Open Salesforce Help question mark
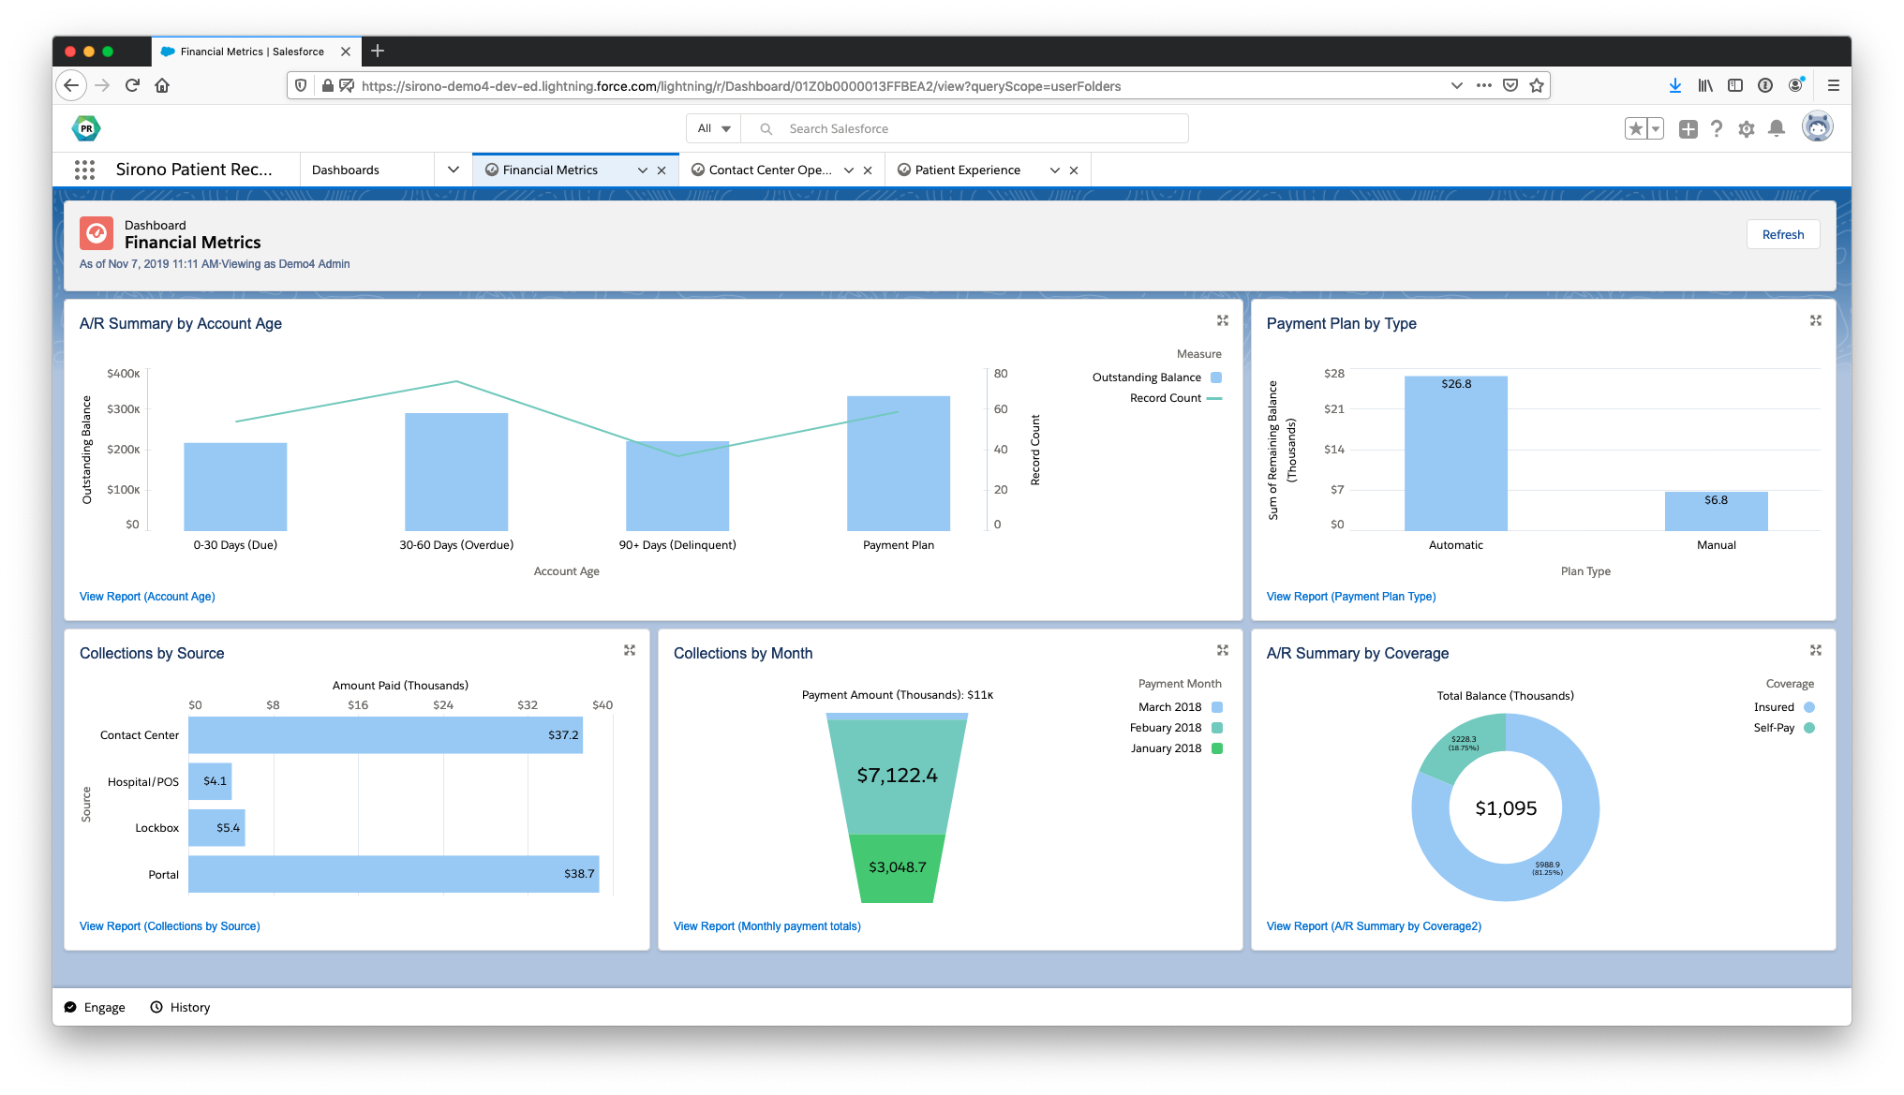The width and height of the screenshot is (1904, 1095). [1717, 129]
